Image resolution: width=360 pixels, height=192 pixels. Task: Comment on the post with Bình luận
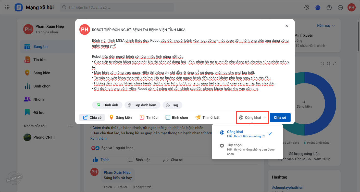coord(139,160)
